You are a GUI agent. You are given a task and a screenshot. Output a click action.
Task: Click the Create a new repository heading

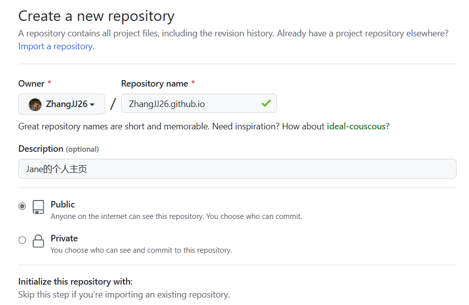click(96, 16)
